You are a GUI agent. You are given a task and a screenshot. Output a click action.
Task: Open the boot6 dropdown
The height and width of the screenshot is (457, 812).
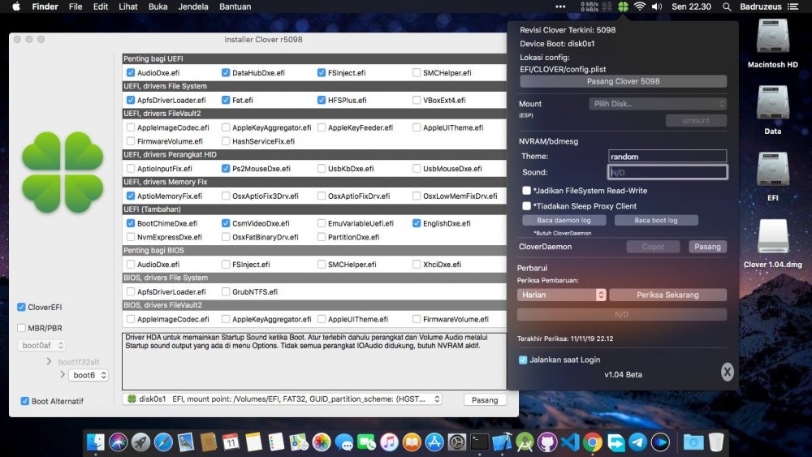point(89,375)
